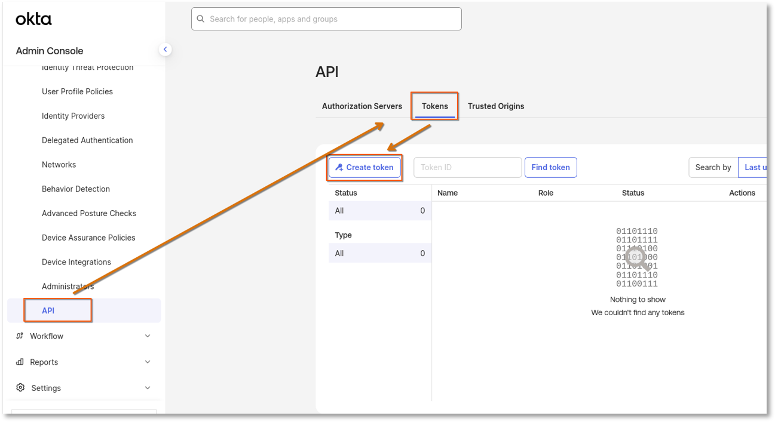The width and height of the screenshot is (775, 422).
Task: Click the empty-state magnifier illustration
Action: 637,258
